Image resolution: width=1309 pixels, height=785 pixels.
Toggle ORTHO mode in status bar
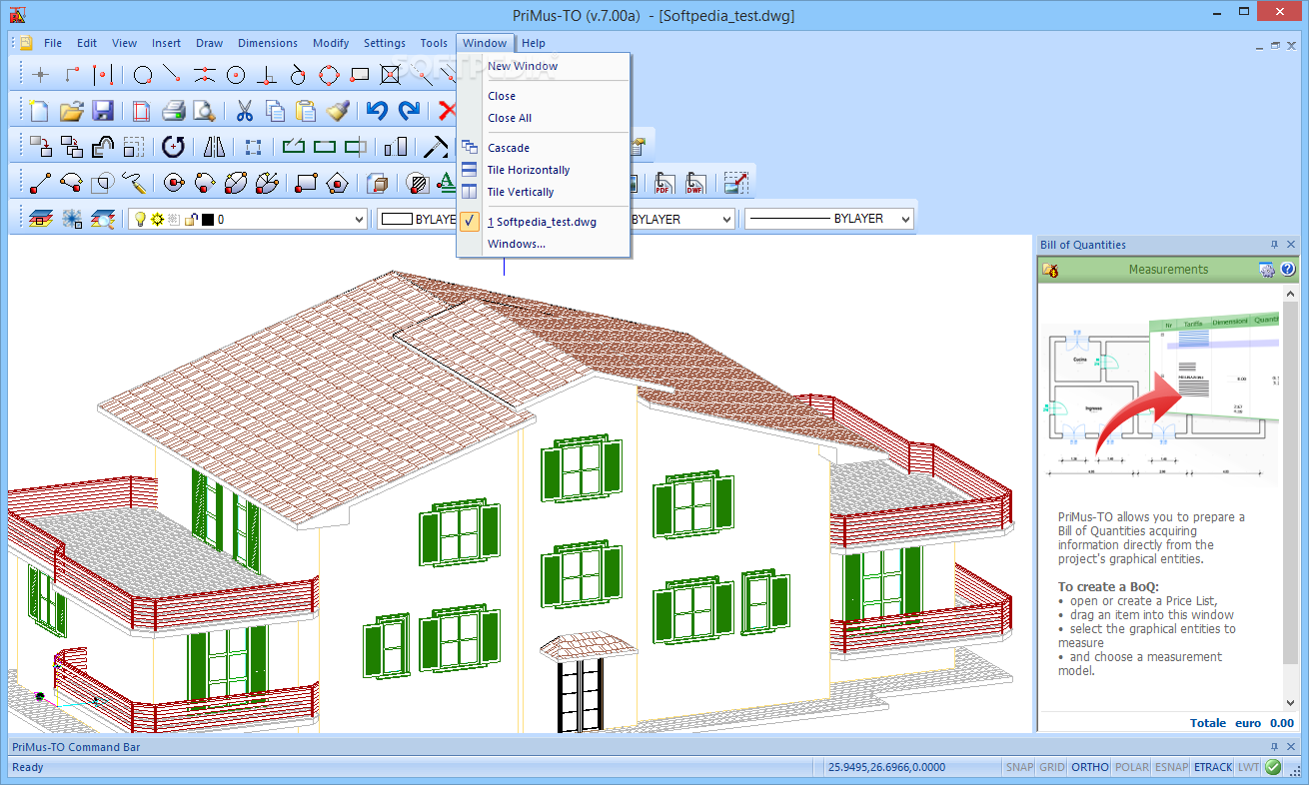click(1090, 767)
